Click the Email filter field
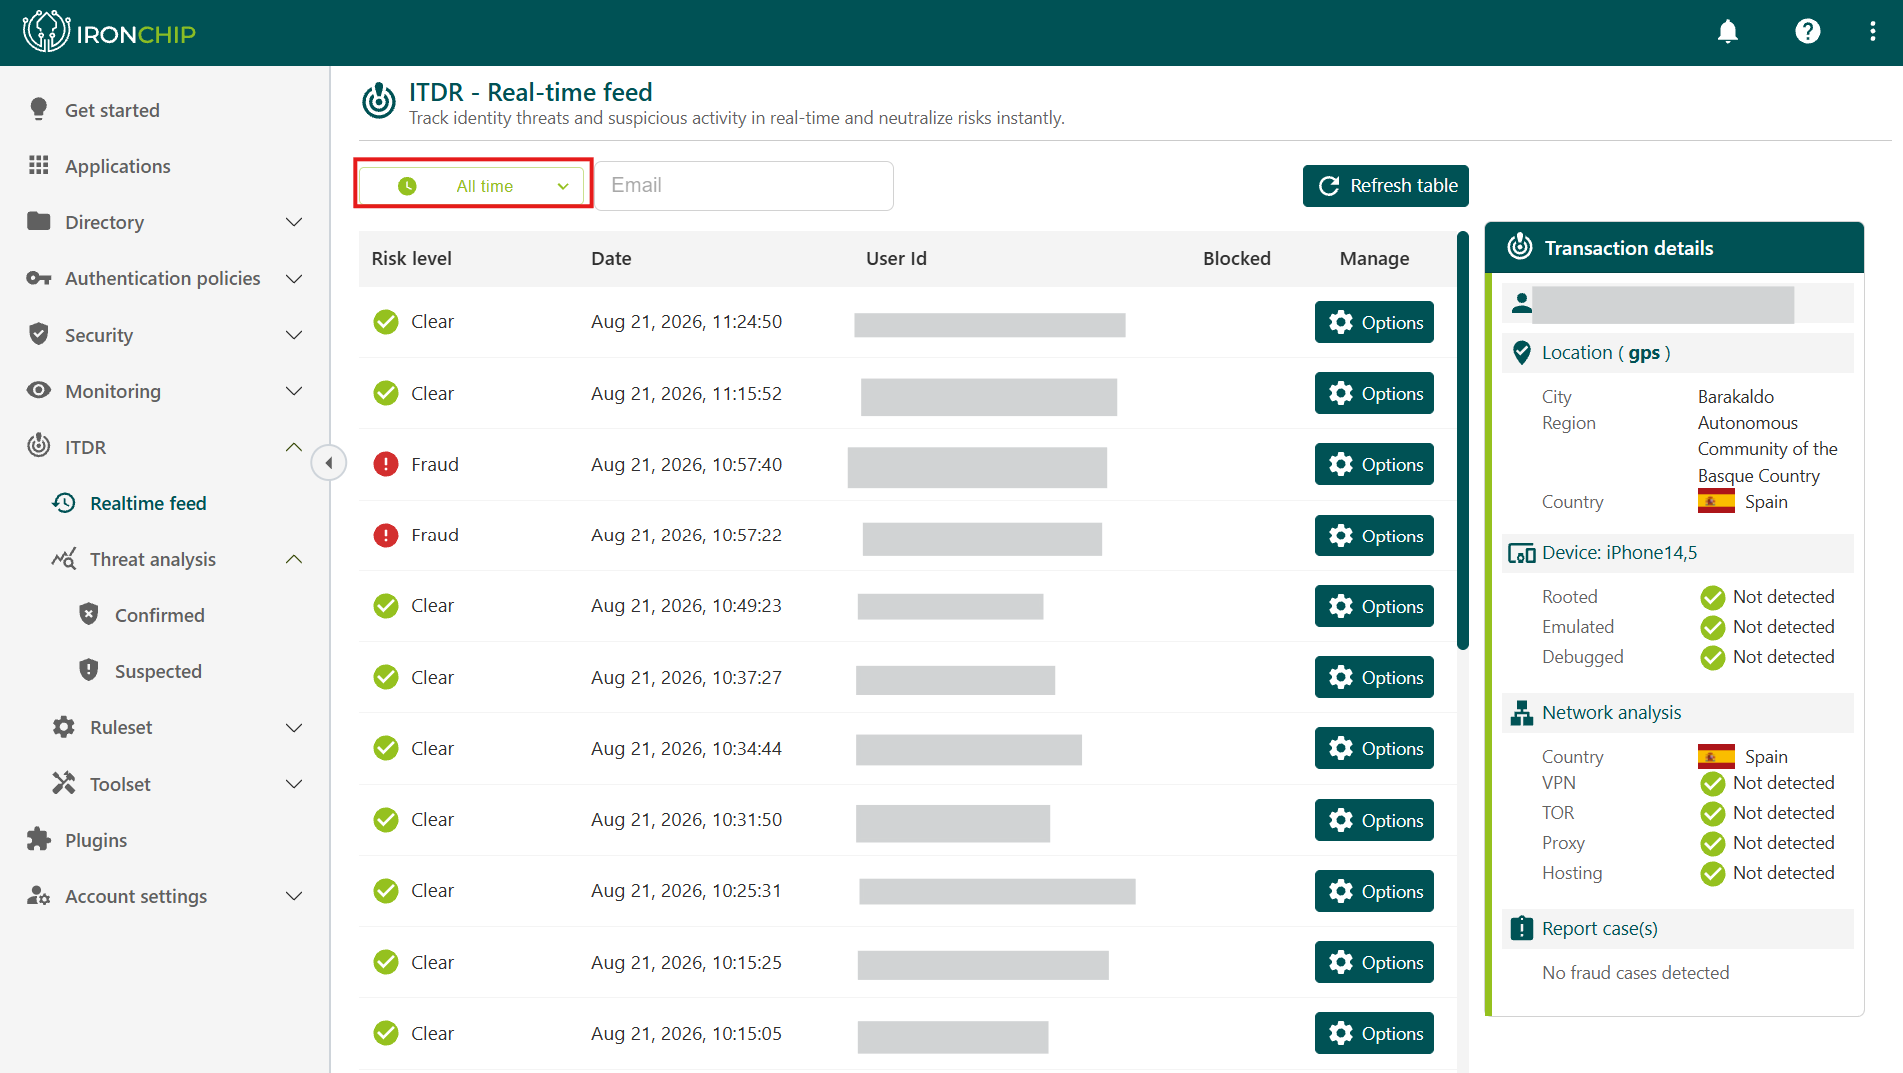This screenshot has width=1903, height=1073. tap(745, 186)
